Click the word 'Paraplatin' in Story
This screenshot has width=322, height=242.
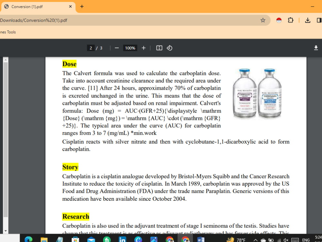click(x=218, y=191)
